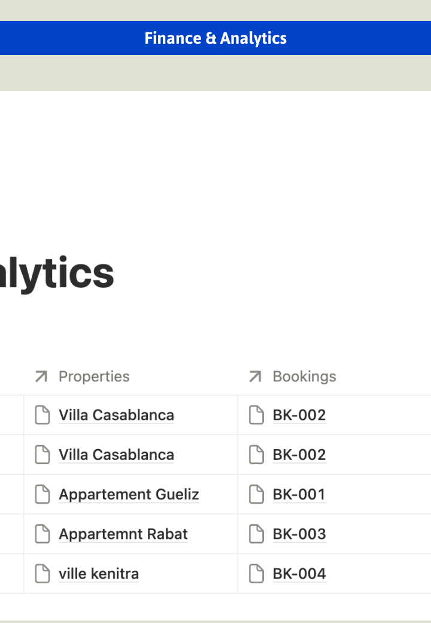Open the BK-001 booking page

point(299,495)
